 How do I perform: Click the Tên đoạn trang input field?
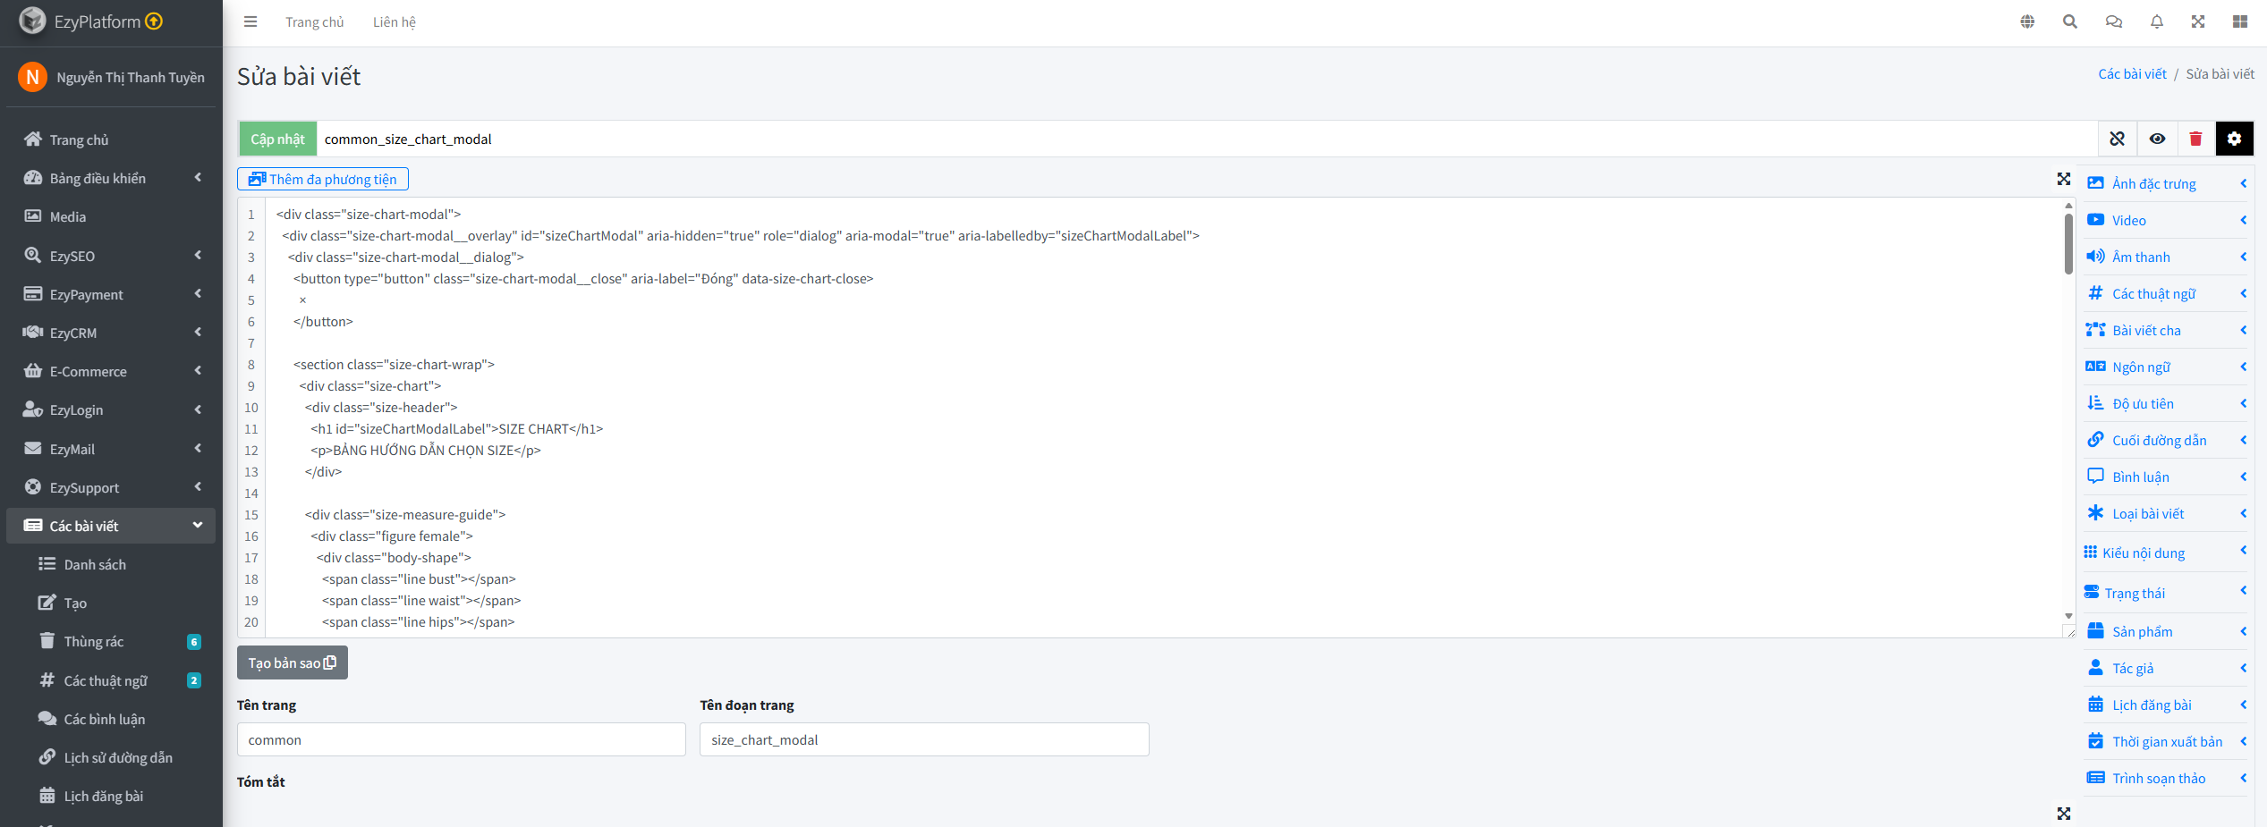pyautogui.click(x=923, y=739)
